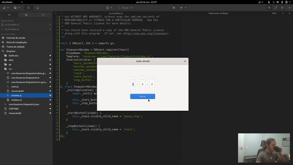This screenshot has height=165, width=293.
Task: Close the Hello, World! window
Action: point(185,61)
